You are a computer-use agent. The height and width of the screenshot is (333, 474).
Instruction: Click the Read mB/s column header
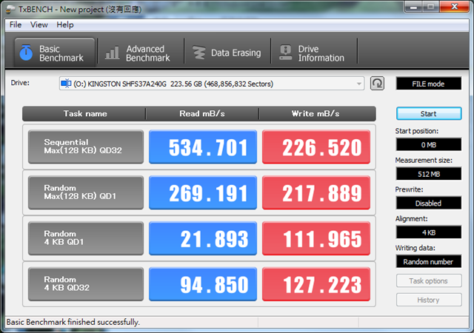(x=202, y=114)
